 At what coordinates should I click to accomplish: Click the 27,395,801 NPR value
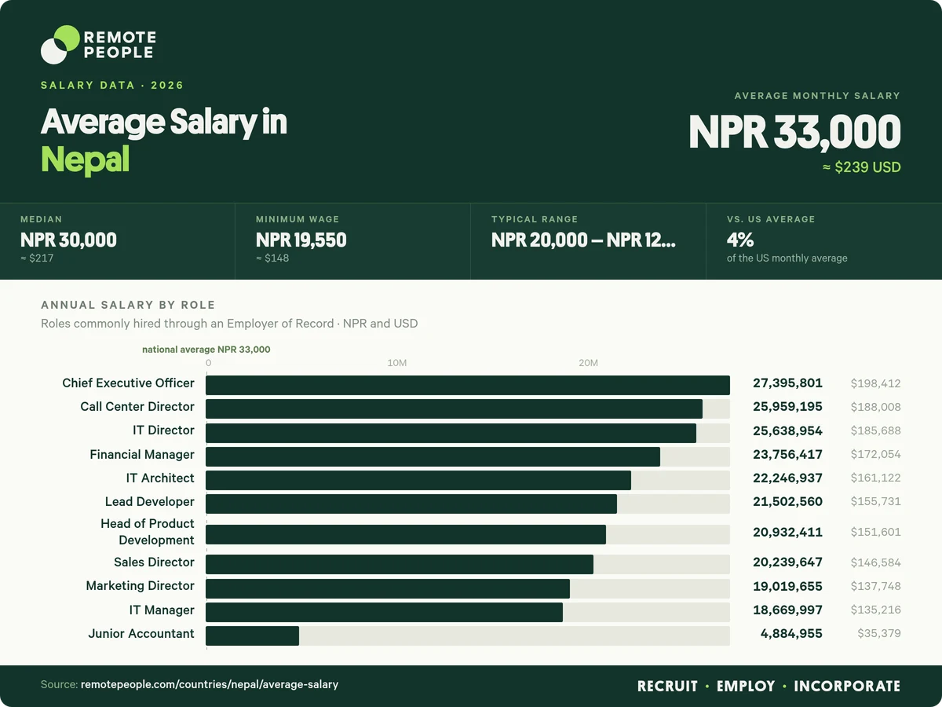787,383
